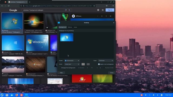Launch the Software store icon in taskbar
The height and width of the screenshot is (97, 173).
point(12,95)
